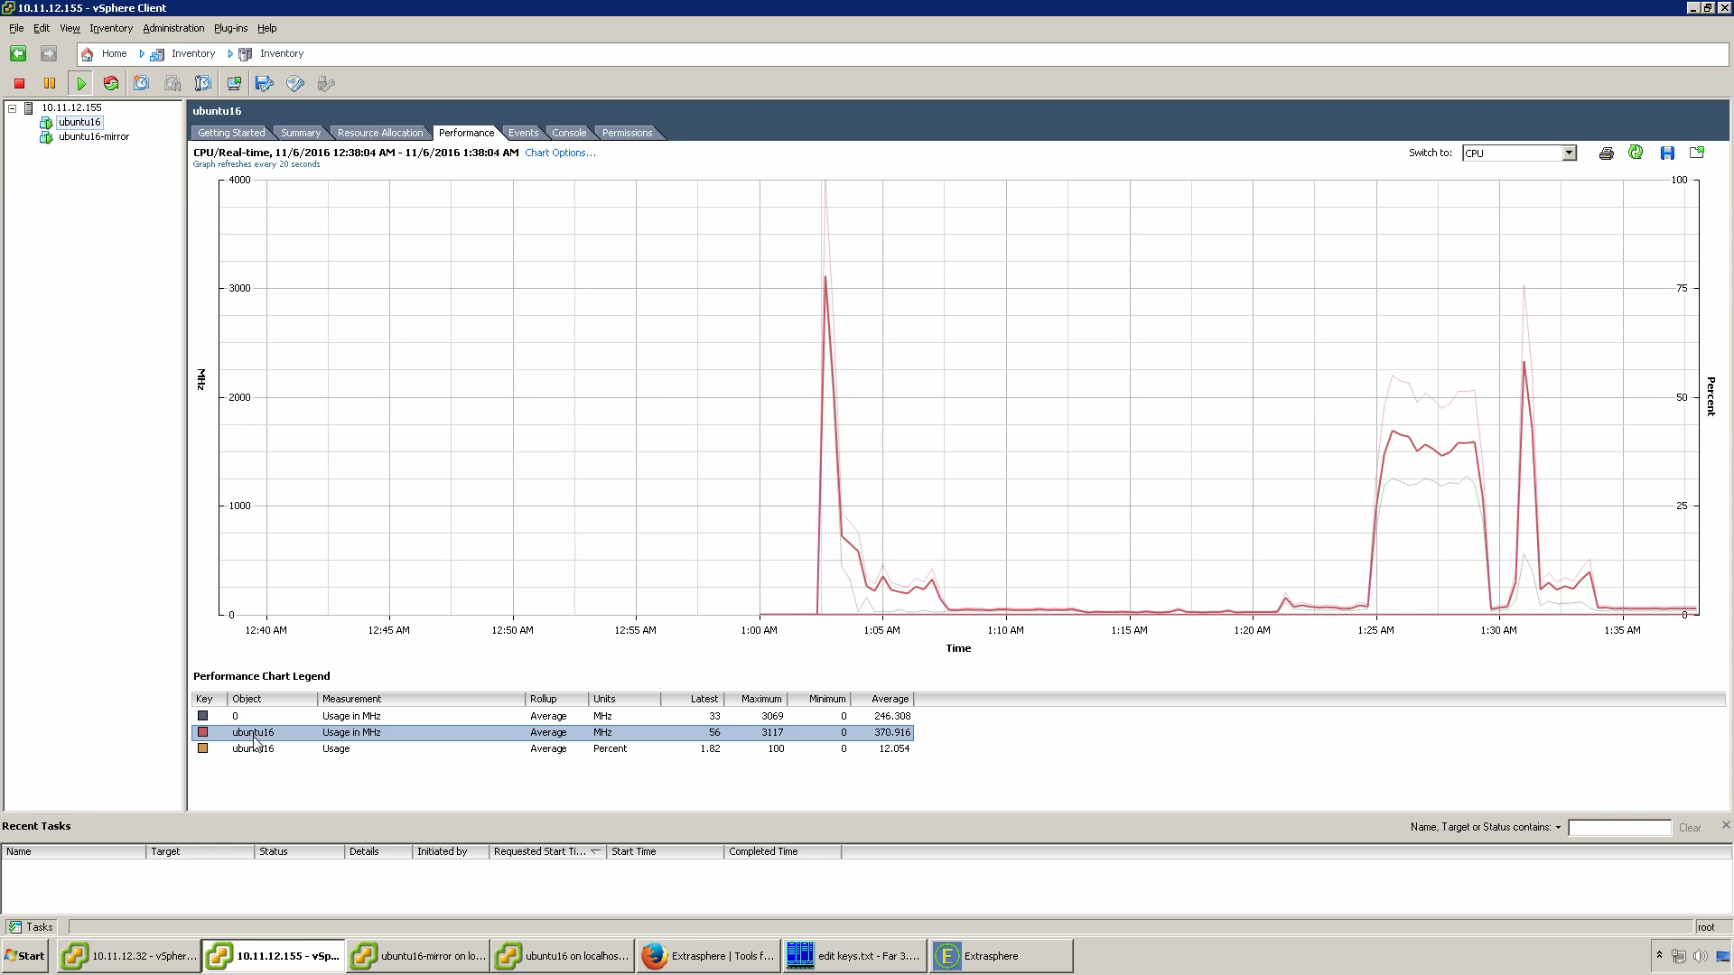Screen dimensions: 1734x975
Task: Pop up the chart in a new window
Action: pyautogui.click(x=1697, y=153)
